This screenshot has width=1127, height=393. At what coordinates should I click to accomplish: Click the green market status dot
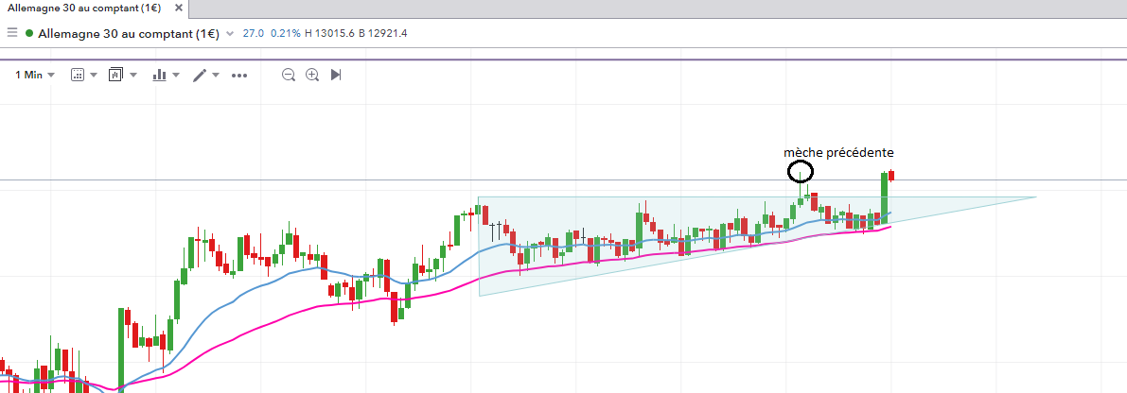(29, 33)
